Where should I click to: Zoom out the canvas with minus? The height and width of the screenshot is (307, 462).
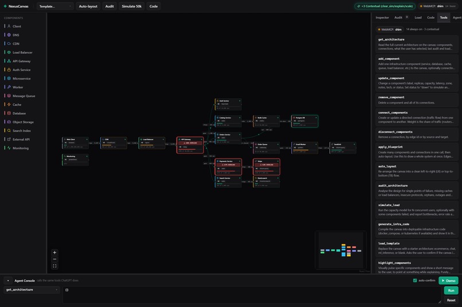[x=54, y=259]
